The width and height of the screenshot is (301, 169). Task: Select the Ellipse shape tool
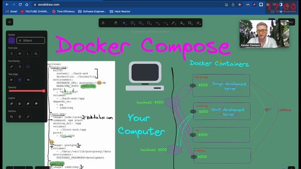click(149, 23)
